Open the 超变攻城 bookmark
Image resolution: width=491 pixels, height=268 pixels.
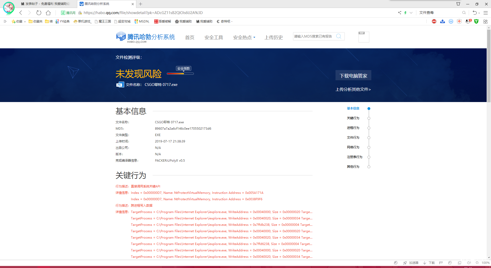click(x=122, y=21)
